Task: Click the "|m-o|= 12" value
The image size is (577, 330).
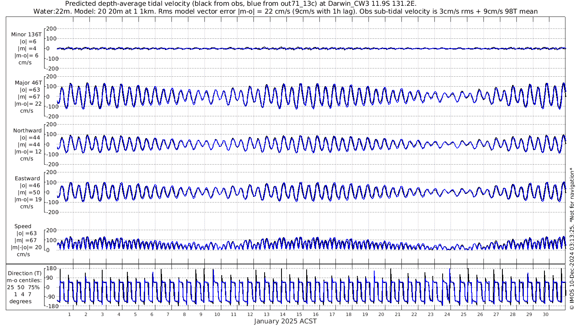Action: [x=27, y=151]
